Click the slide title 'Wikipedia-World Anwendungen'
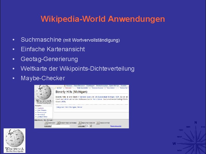This screenshot has height=154, width=206. coord(103,19)
